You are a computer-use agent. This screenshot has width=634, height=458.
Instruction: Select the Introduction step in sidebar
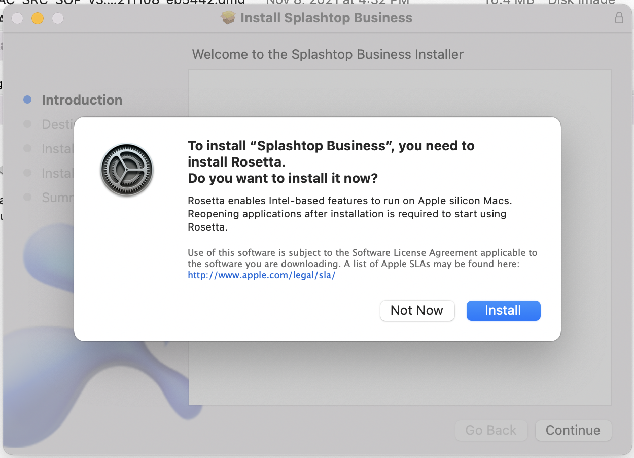coord(82,100)
